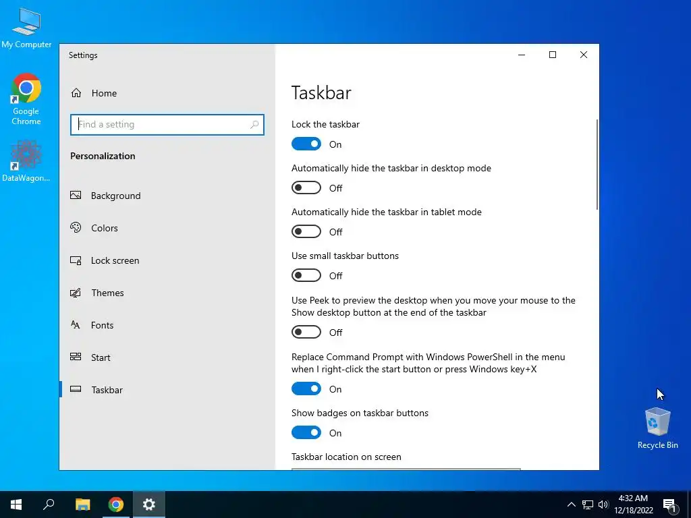Viewport: 691px width, 518px height.
Task: Click the Start tiles icon in the sidebar
Action: (76, 357)
